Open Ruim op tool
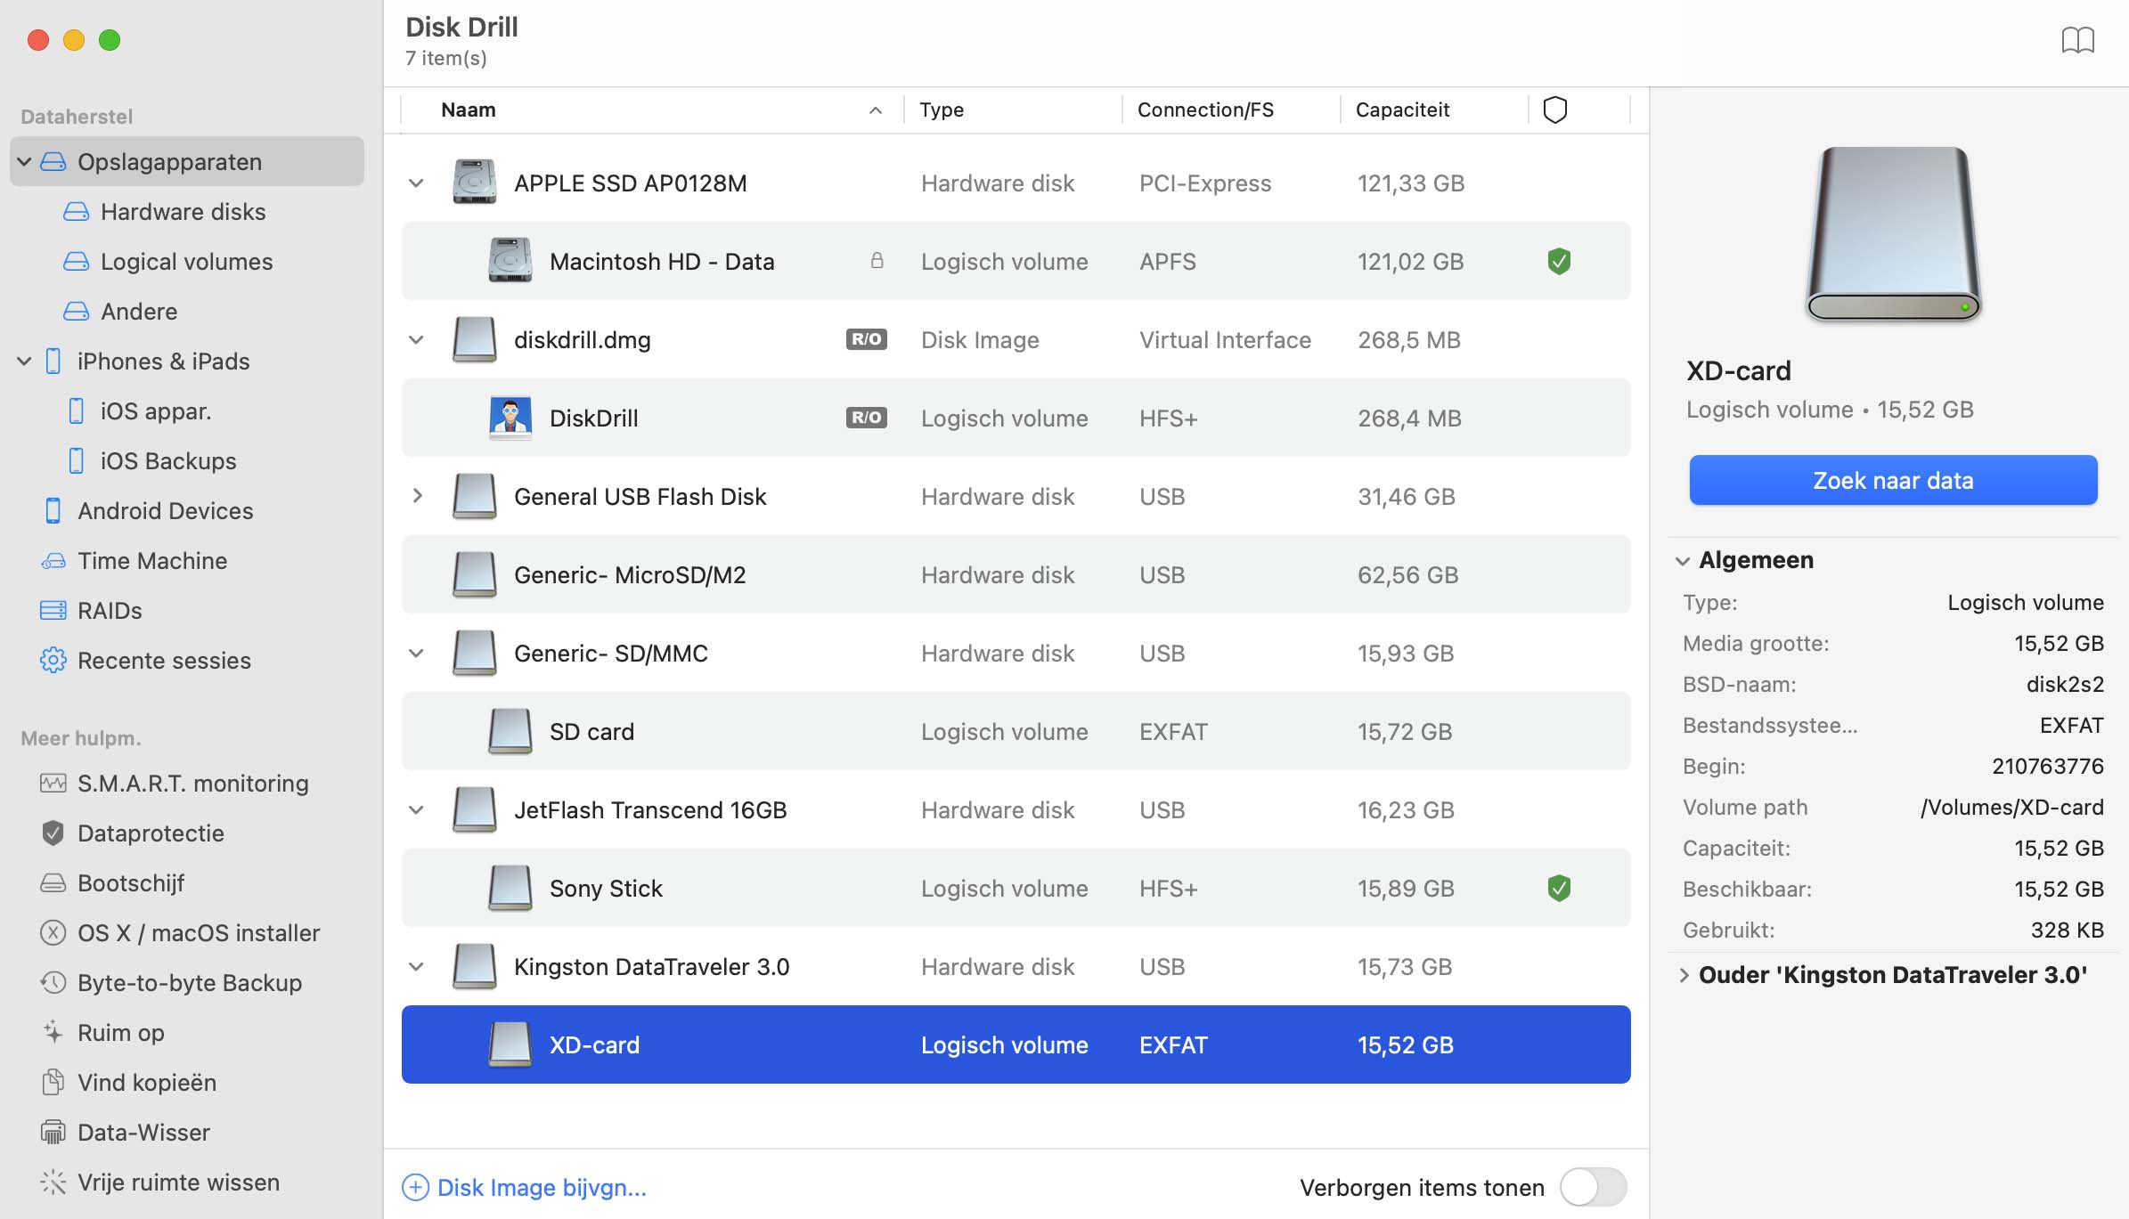2129x1219 pixels. [x=120, y=1033]
